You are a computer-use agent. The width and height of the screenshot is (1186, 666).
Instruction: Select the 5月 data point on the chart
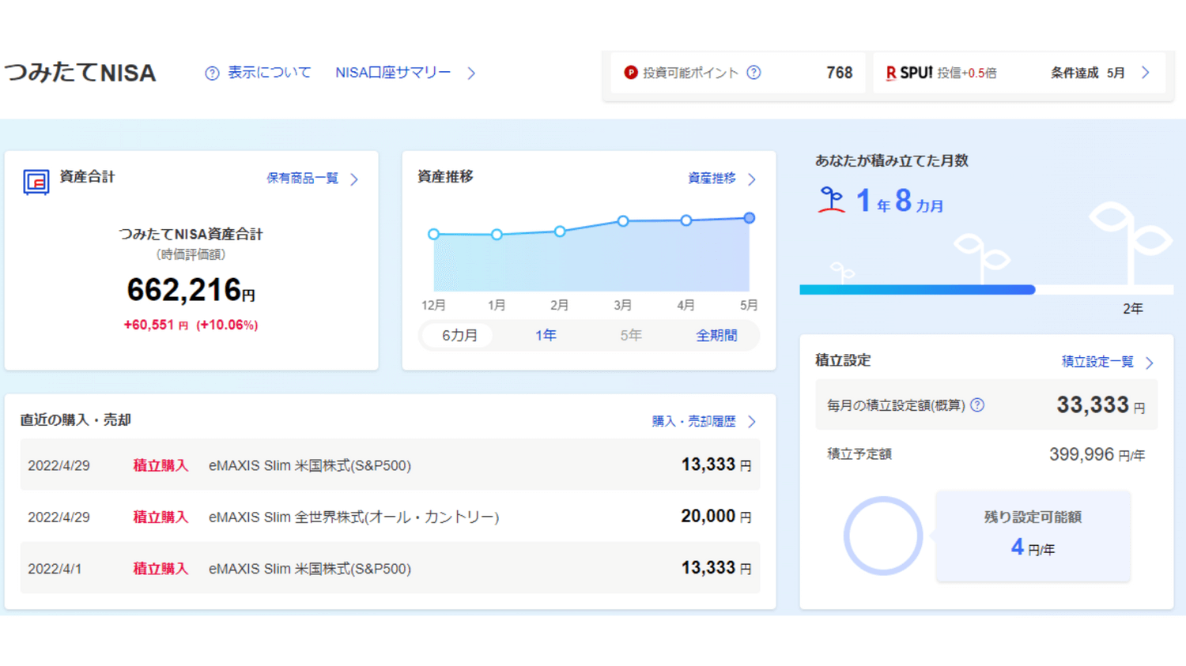tap(750, 218)
